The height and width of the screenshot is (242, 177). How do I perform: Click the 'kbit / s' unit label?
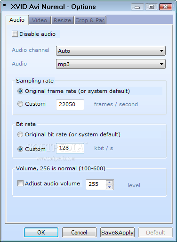[x=104, y=148]
